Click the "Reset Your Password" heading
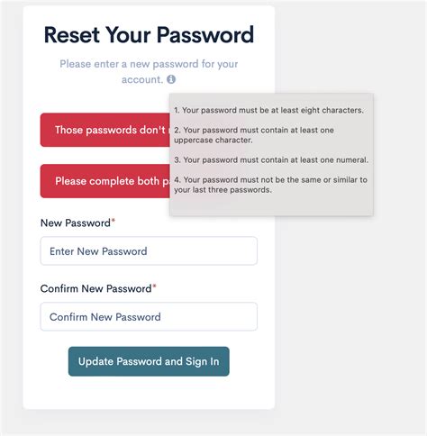Viewport: 427px width, 436px height. pyautogui.click(x=149, y=35)
